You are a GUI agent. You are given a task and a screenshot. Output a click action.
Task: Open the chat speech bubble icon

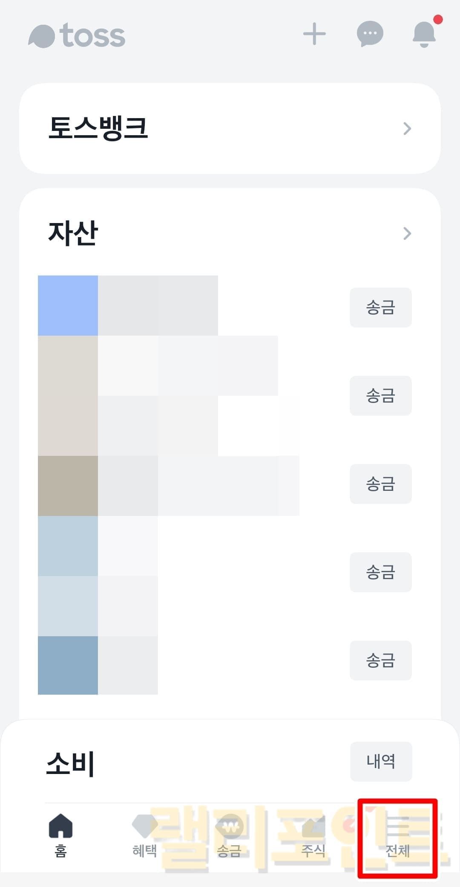[x=370, y=34]
